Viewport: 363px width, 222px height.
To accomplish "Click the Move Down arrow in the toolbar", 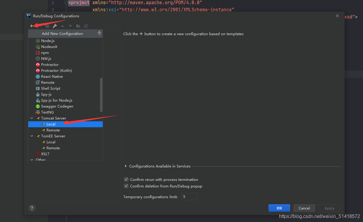I will [70, 26].
